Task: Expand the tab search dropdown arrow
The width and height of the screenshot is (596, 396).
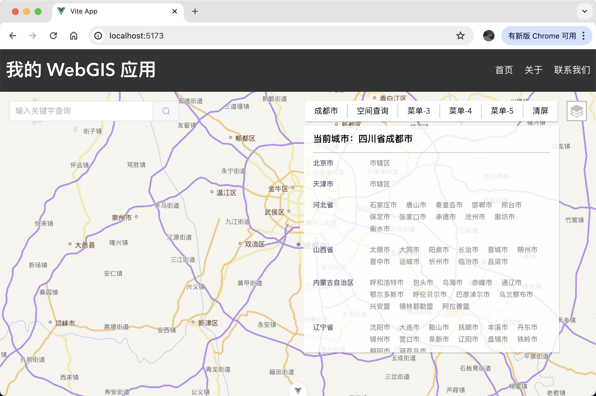Action: pos(584,11)
